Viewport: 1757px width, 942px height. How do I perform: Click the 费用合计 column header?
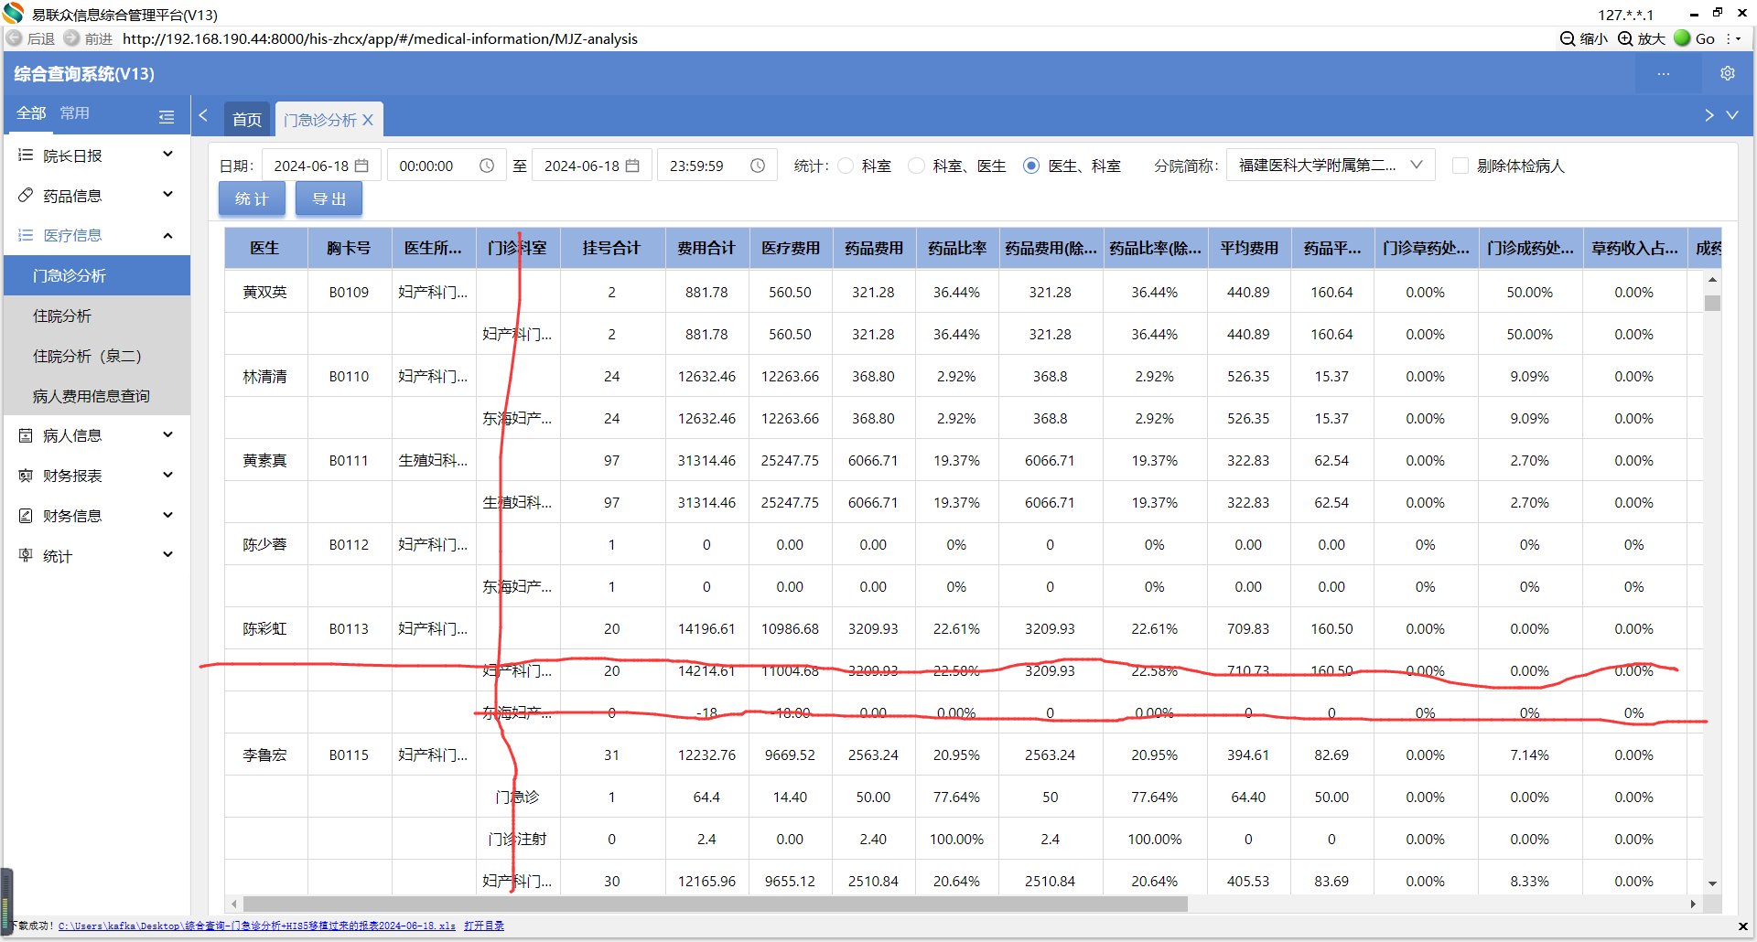tap(706, 248)
